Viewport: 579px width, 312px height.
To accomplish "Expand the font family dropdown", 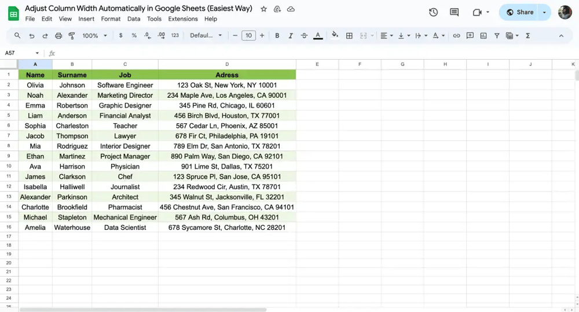I will (x=206, y=36).
